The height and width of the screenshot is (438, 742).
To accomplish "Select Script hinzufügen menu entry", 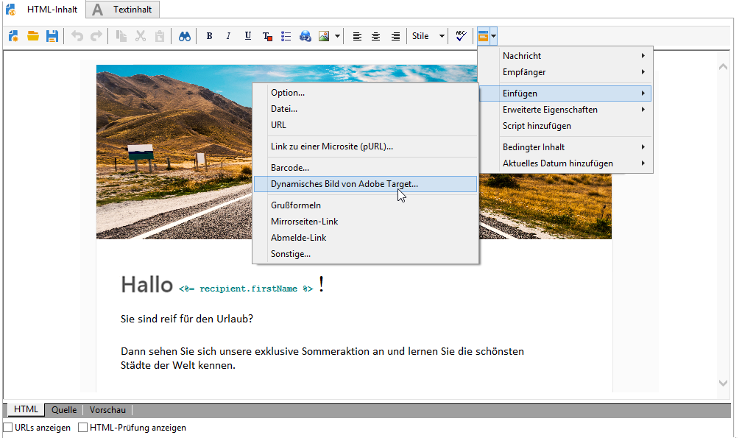I will (x=567, y=126).
